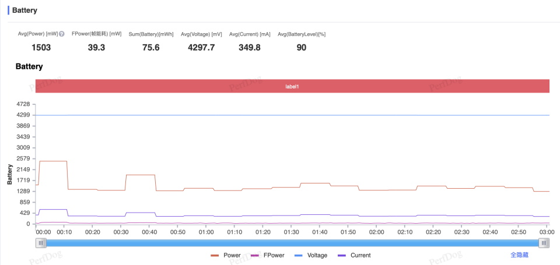
Task: Click the 00:30 time axis tick
Action: click(121, 232)
